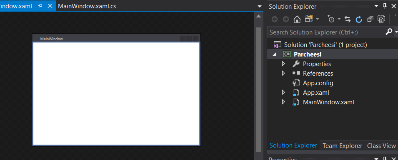Image resolution: width=398 pixels, height=160 pixels.
Task: Click the Show All Files icon
Action: 381,19
